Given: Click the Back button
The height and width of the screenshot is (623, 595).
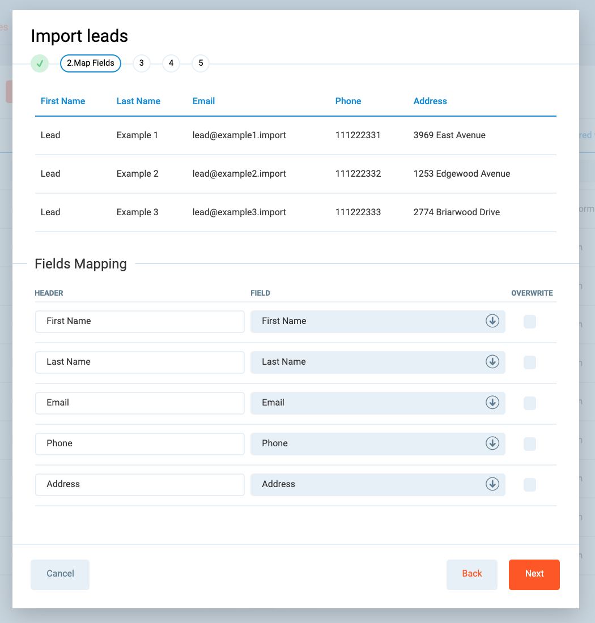Looking at the screenshot, I should point(471,574).
